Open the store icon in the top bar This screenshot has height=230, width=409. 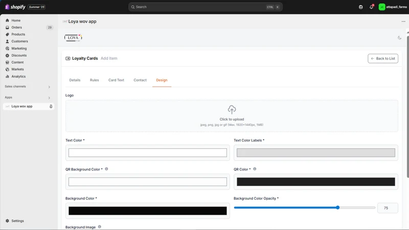click(361, 7)
